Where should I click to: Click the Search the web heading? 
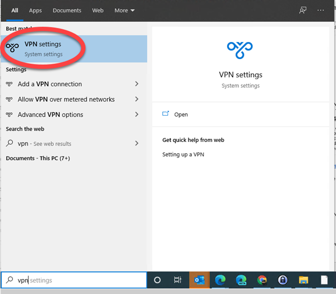point(25,129)
